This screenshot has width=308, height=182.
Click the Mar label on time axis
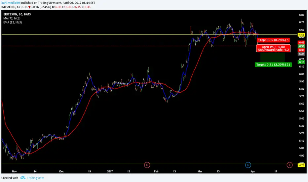pyautogui.click(x=200, y=171)
